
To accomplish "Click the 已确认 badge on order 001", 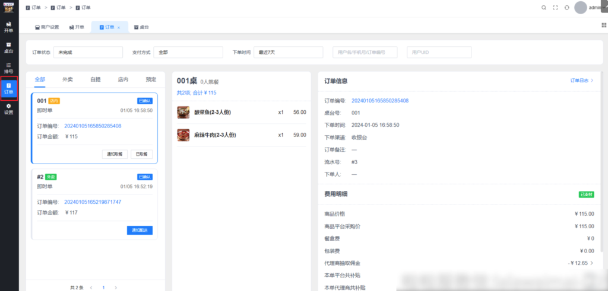I will pos(145,101).
